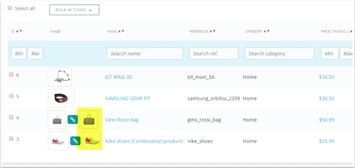
Task: Select checkbox for product ID 4
Action: 11,117
